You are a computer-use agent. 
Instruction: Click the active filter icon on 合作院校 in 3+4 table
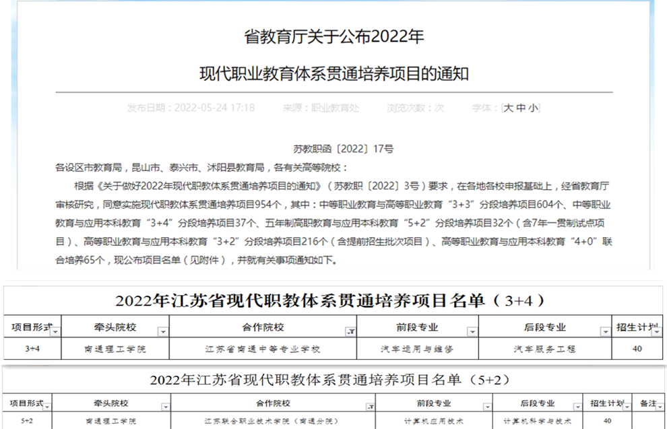[x=350, y=331]
